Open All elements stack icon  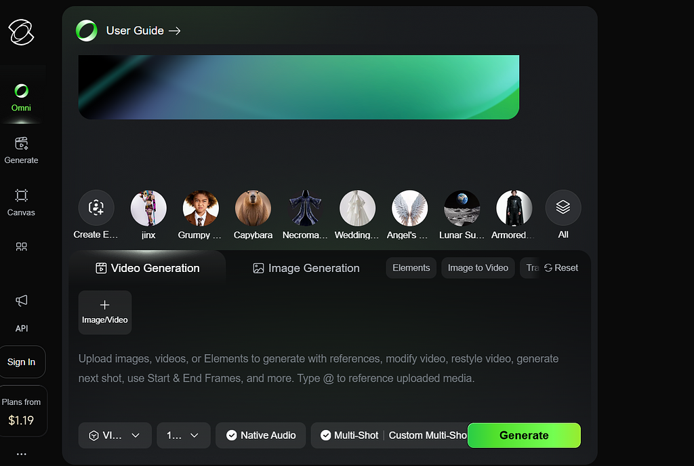(x=563, y=208)
